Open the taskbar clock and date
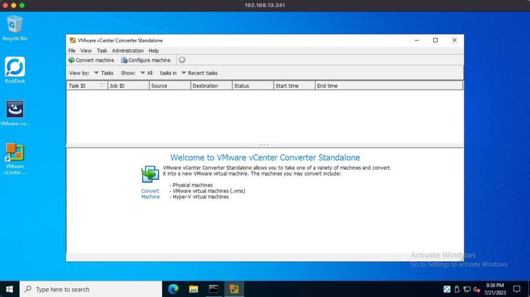The height and width of the screenshot is (297, 530). pos(495,289)
